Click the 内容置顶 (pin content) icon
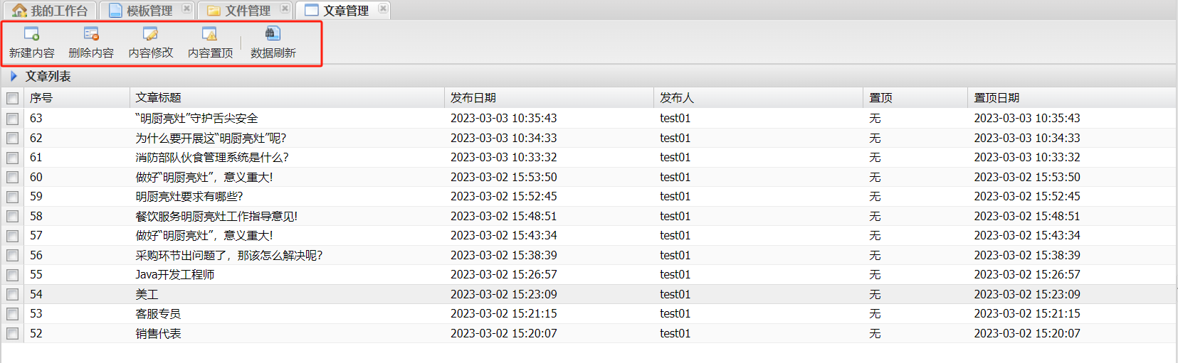The width and height of the screenshot is (1178, 363). coord(210,34)
